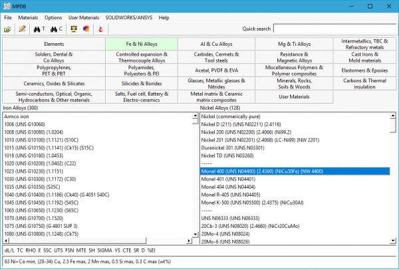Select 20Mo-4 (UNS N08024) entry
The image size is (399, 269).
(x=295, y=234)
